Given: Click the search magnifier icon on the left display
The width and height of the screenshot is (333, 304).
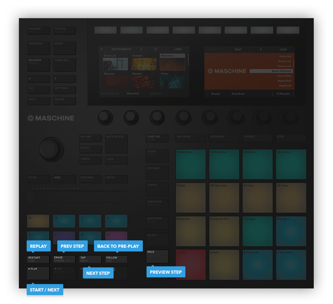Looking at the screenshot, I should coord(155,49).
